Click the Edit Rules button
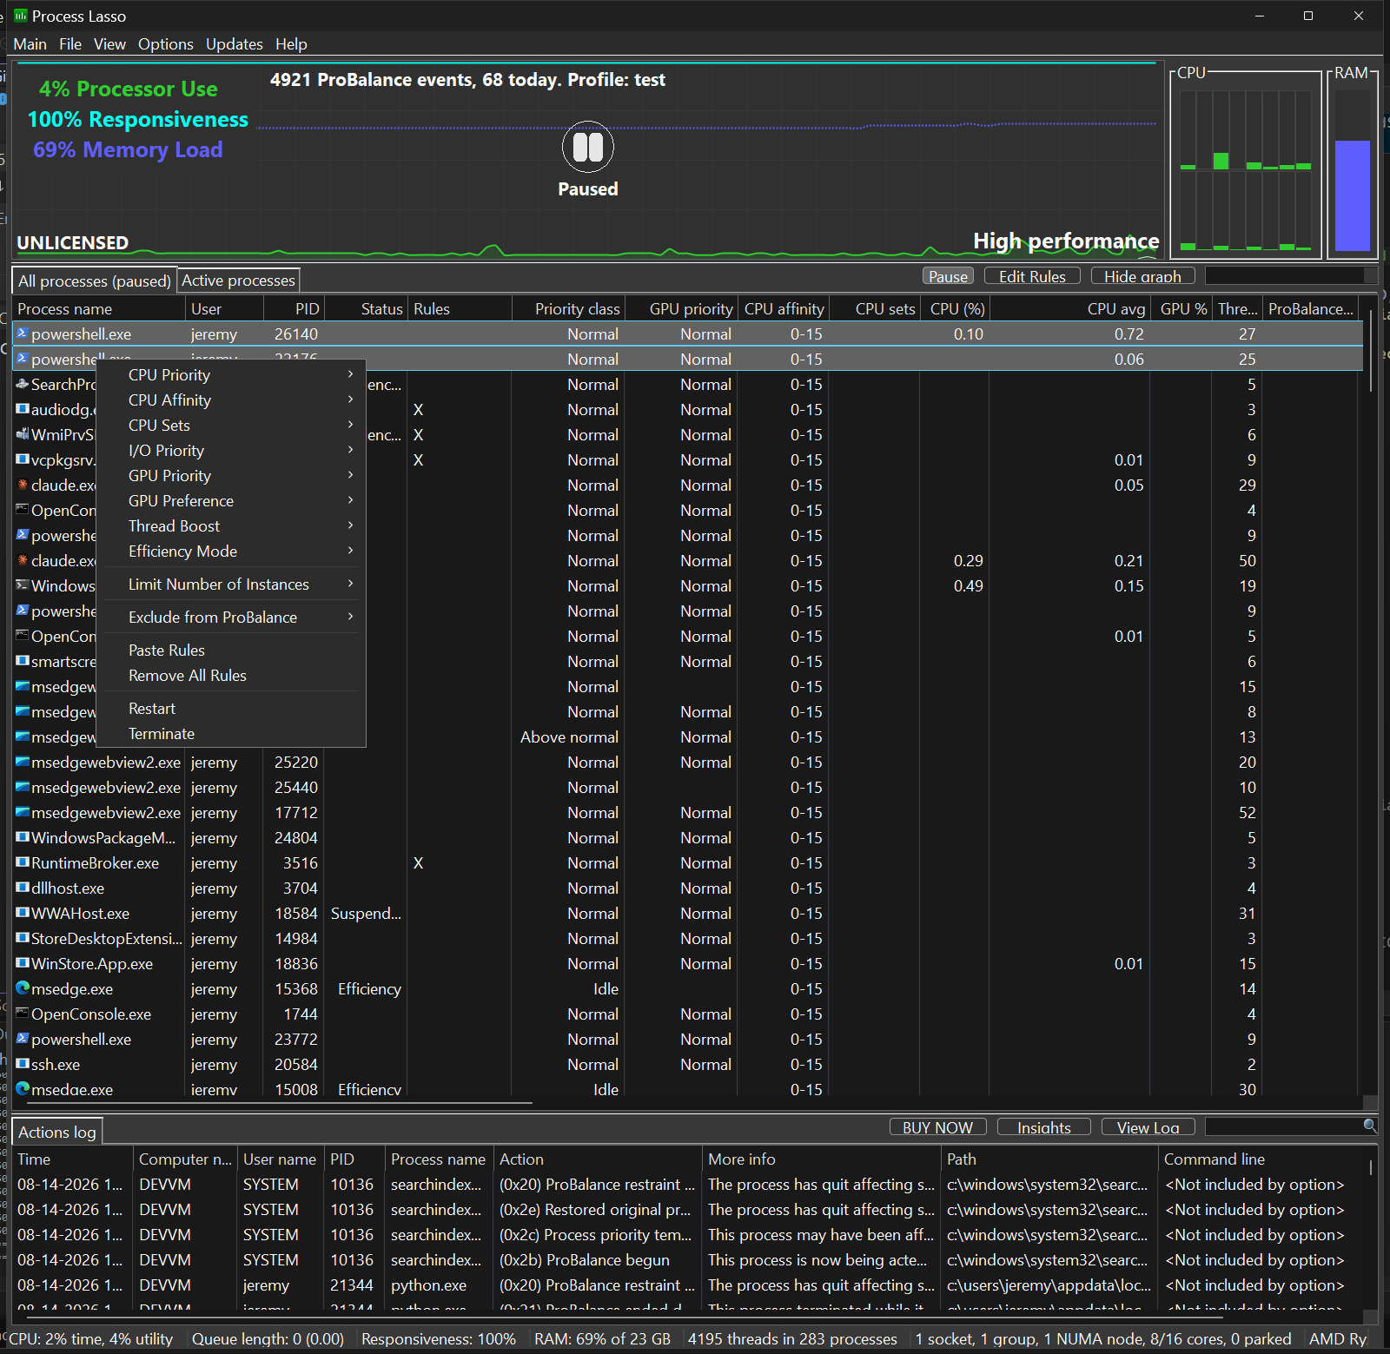 pos(1032,276)
